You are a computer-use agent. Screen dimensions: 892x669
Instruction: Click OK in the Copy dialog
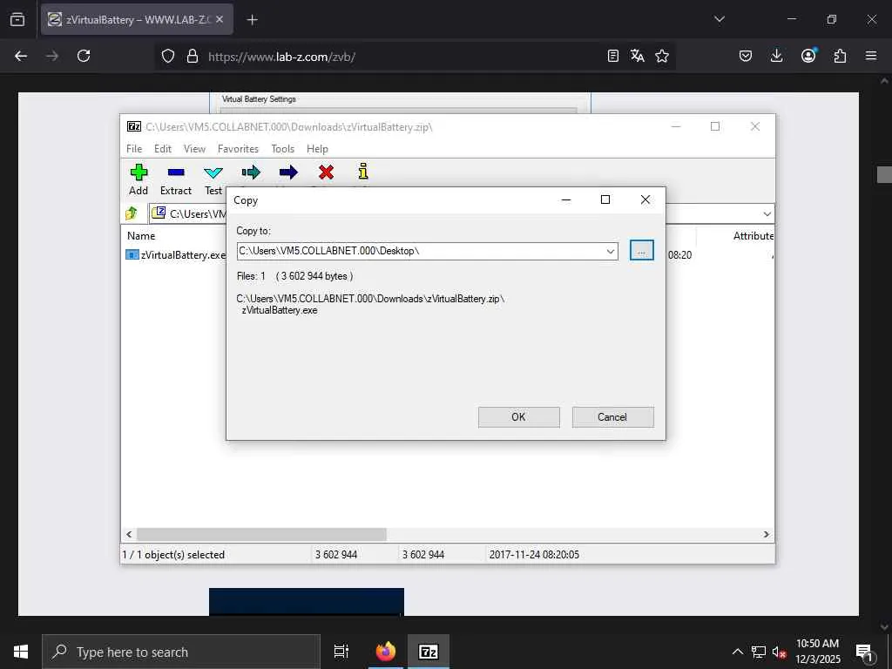tap(519, 417)
